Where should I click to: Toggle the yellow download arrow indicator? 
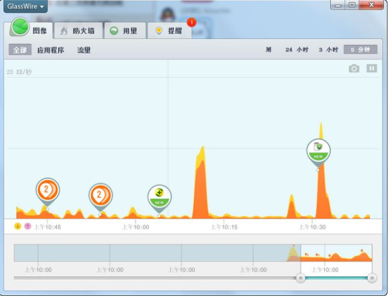click(x=18, y=226)
